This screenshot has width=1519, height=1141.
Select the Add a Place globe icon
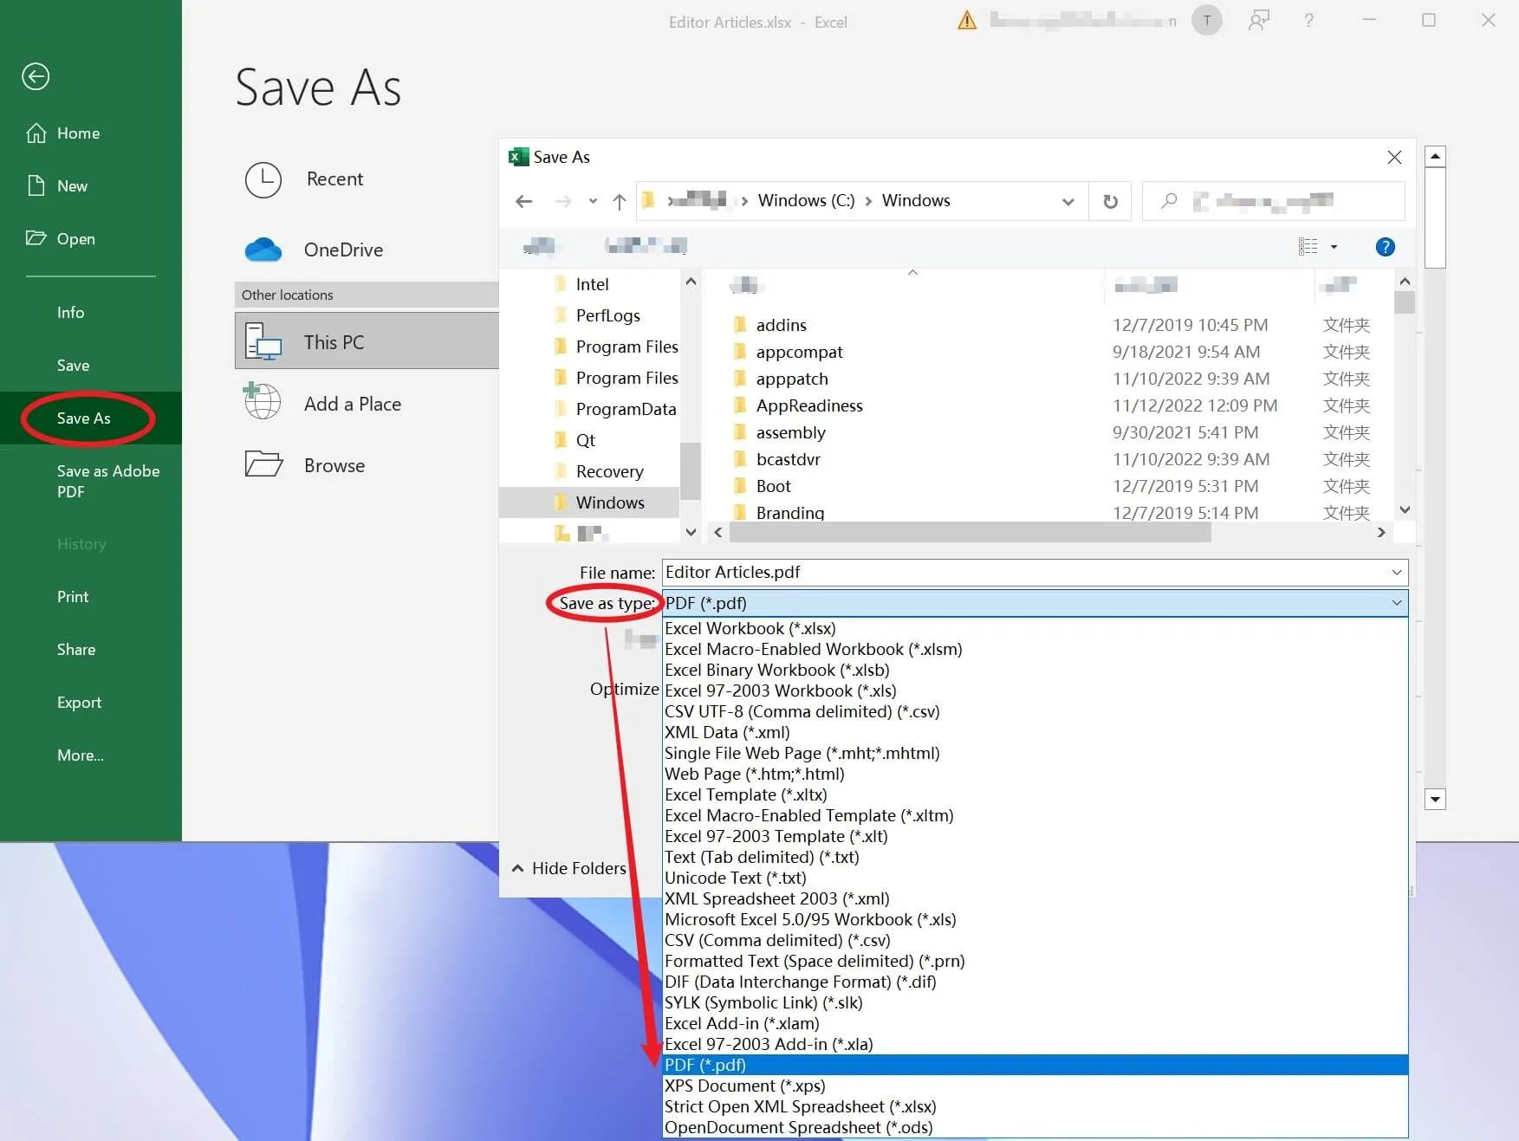tap(262, 402)
